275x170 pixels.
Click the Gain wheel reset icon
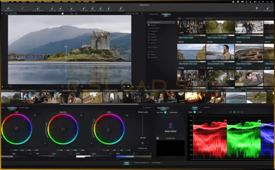click(91, 143)
